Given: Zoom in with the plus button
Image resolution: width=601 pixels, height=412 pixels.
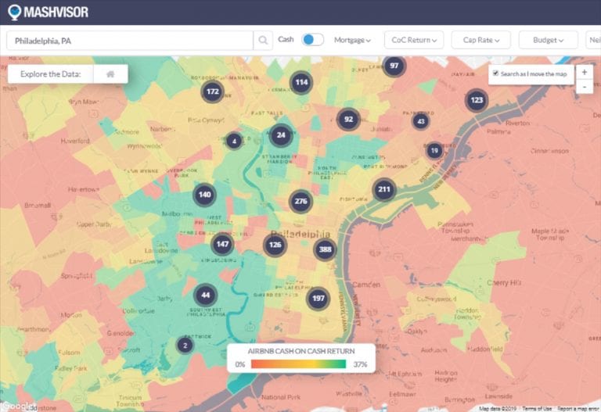Looking at the screenshot, I should click(584, 72).
